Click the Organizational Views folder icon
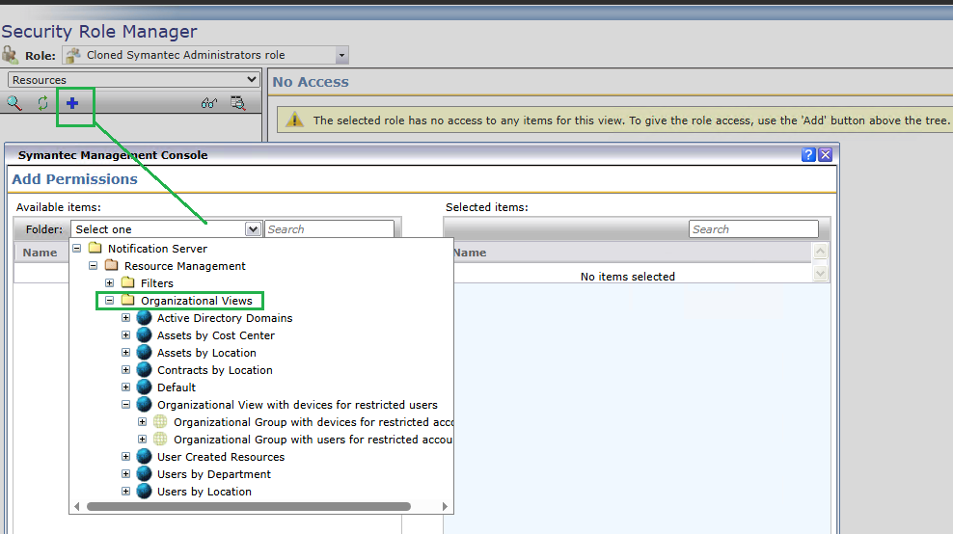953x534 pixels. [127, 300]
